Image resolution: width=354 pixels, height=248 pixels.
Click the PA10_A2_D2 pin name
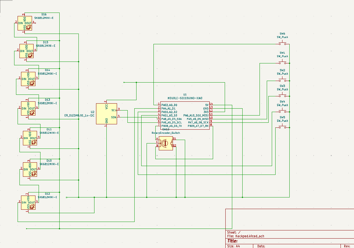coord(169,112)
